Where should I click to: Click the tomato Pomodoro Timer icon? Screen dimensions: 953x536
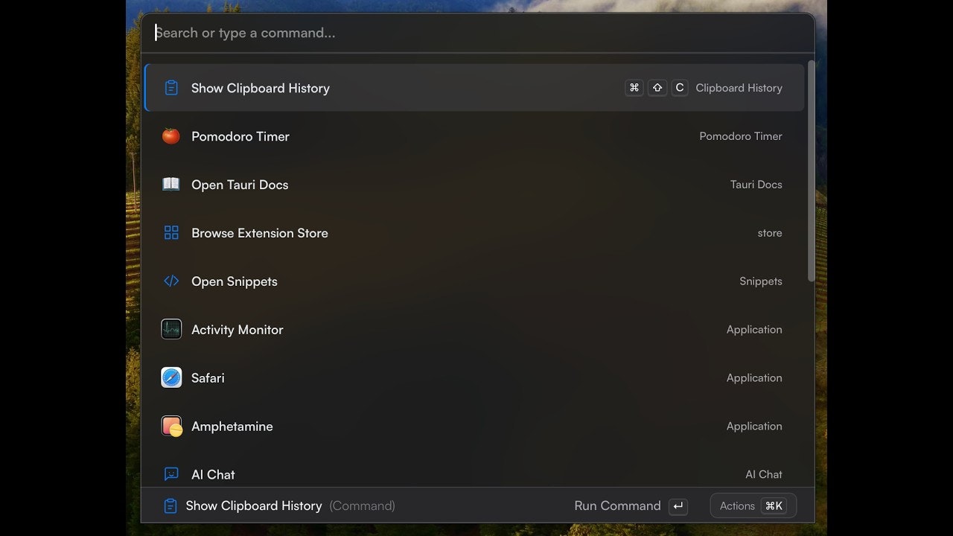[x=171, y=136]
